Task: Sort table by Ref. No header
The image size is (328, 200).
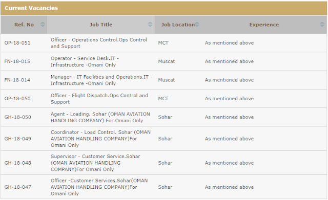Action: [x=24, y=25]
